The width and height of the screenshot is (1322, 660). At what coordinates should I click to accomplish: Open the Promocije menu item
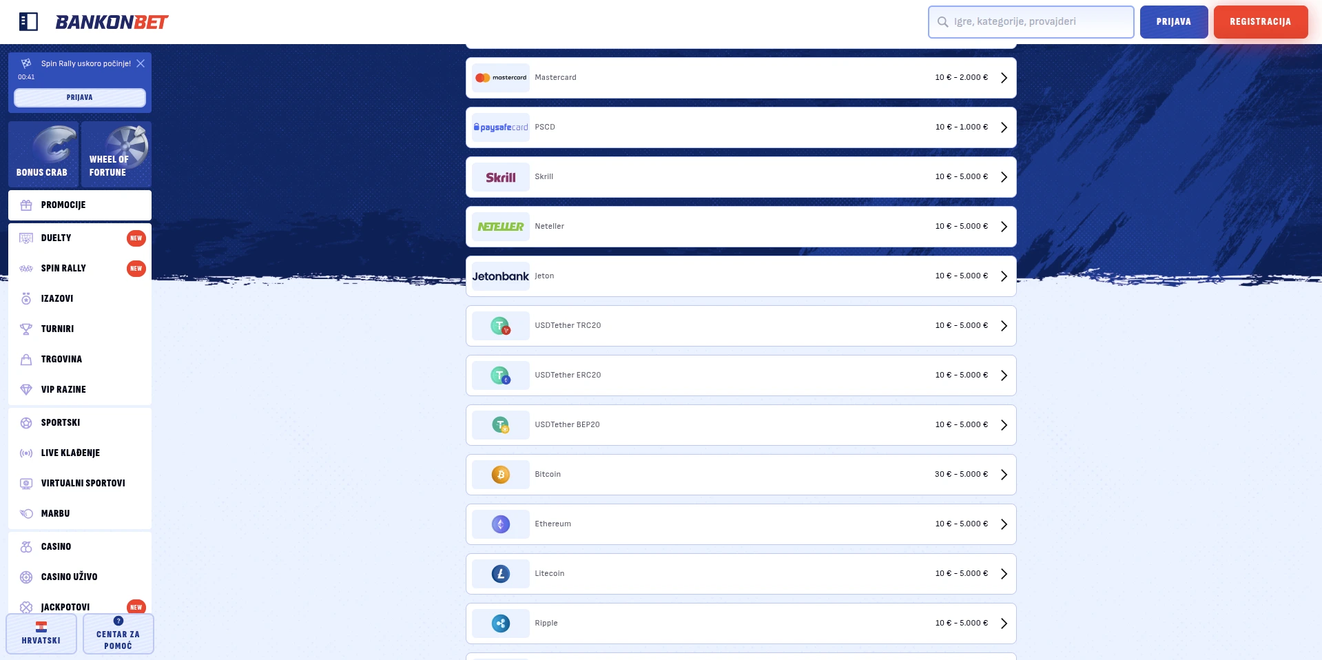coord(80,205)
